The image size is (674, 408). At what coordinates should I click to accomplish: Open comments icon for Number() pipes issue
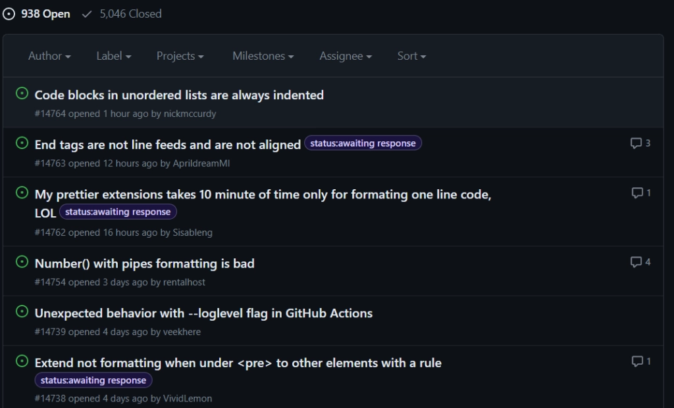[x=636, y=262]
